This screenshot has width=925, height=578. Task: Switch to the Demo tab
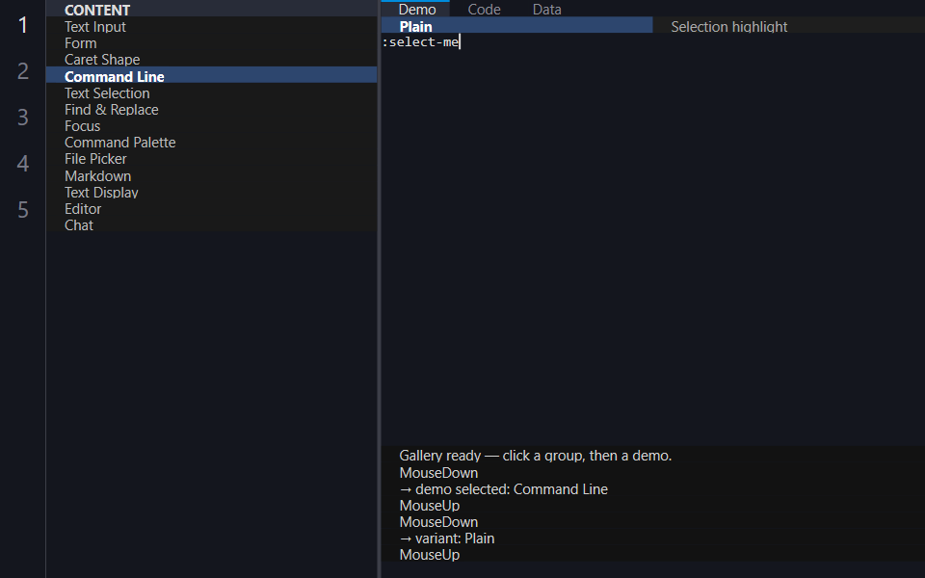(416, 9)
